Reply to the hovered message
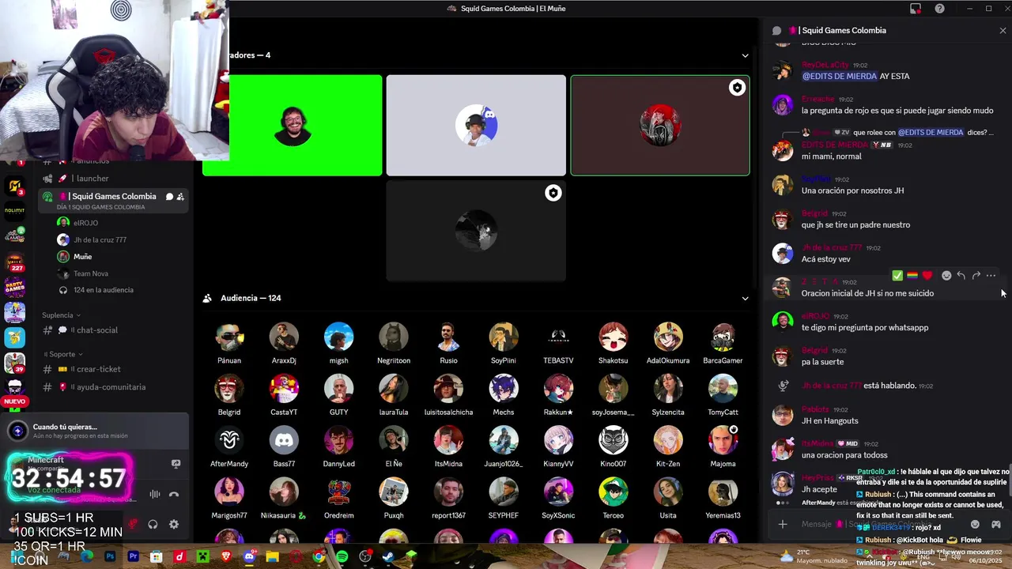This screenshot has height=569, width=1012. point(961,276)
